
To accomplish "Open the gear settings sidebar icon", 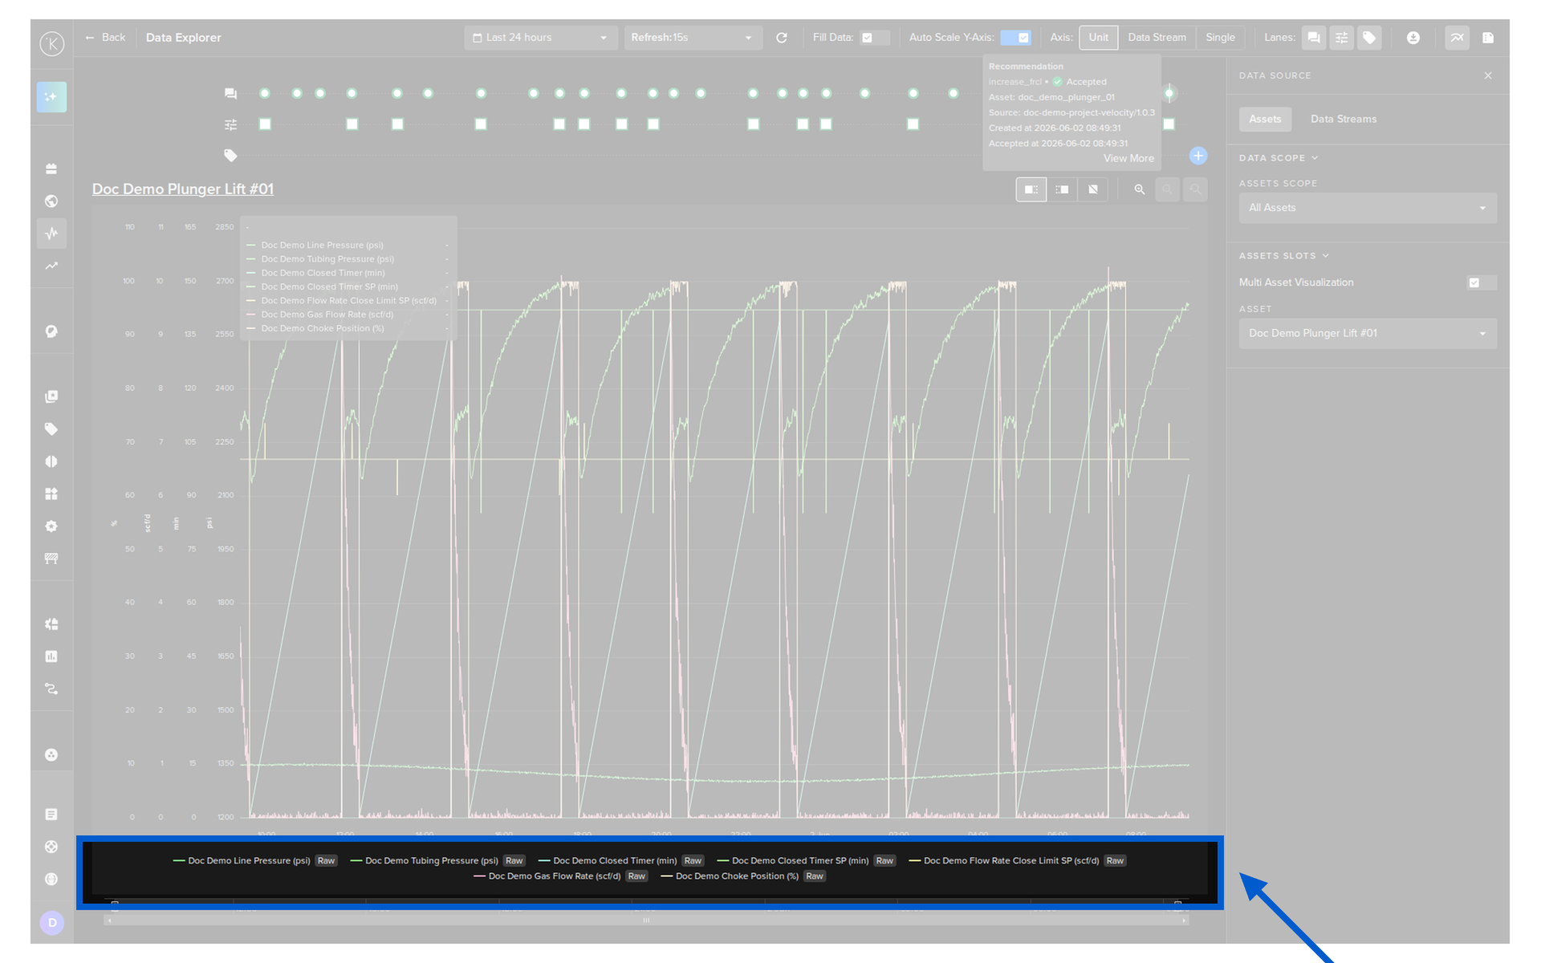I will pos(51,526).
